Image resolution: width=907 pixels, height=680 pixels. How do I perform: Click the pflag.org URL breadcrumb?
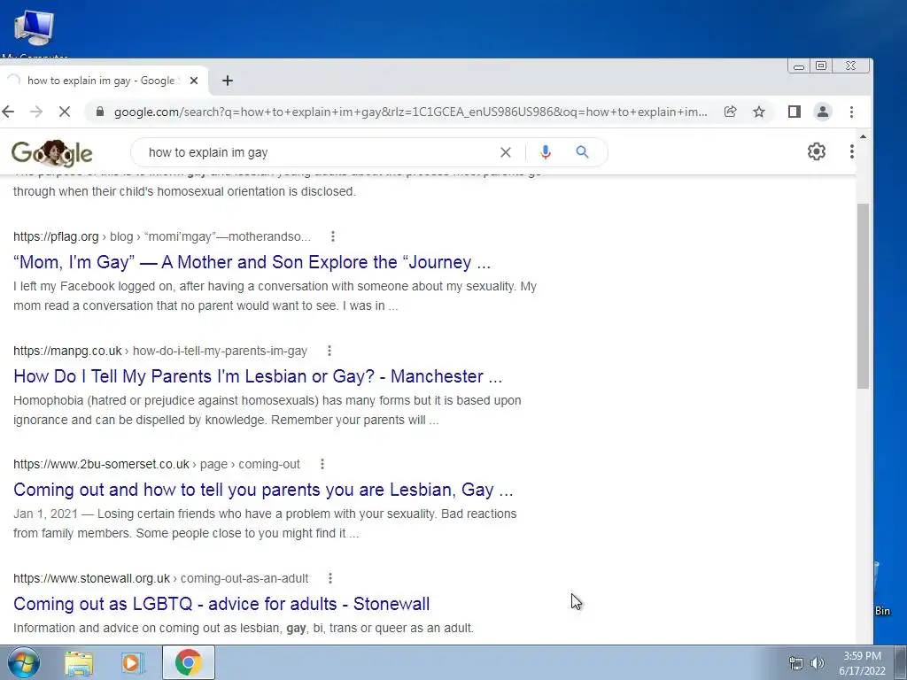coord(162,236)
